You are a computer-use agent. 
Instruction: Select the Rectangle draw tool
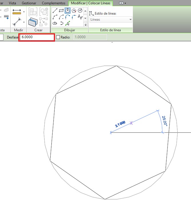click(x=61, y=11)
